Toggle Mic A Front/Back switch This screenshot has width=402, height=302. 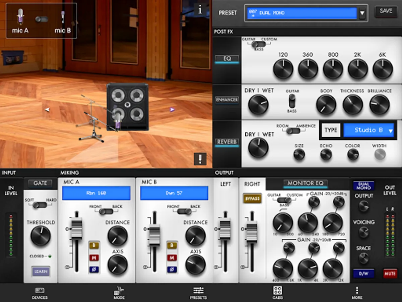(106, 211)
